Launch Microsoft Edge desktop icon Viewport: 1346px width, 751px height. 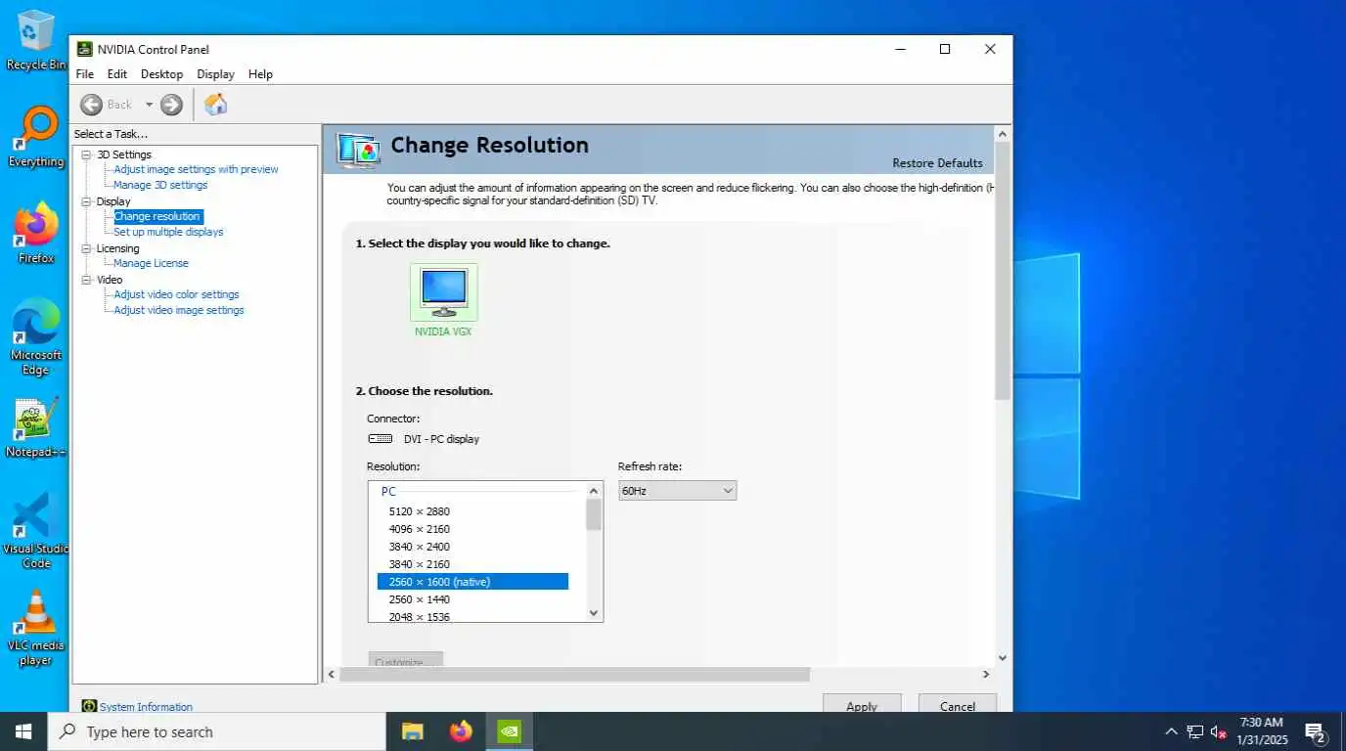point(36,337)
